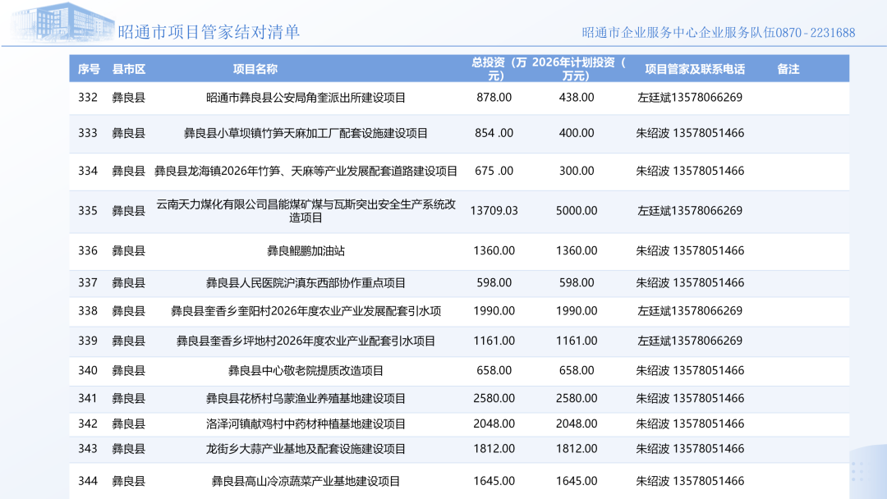Click total investment value 878.00
The width and height of the screenshot is (887, 499).
[x=494, y=97]
